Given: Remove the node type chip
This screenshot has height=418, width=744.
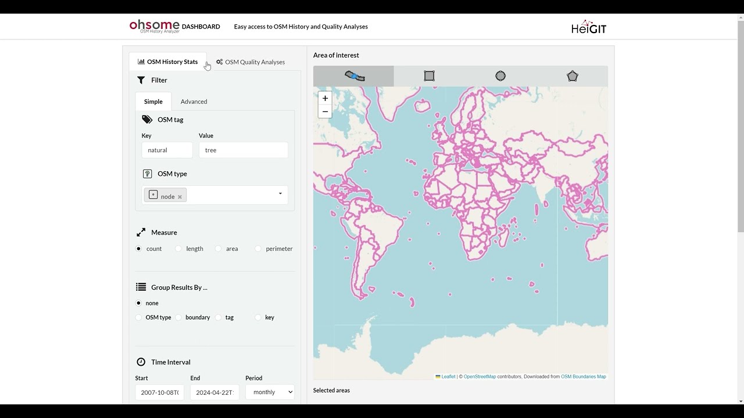Looking at the screenshot, I should tap(180, 197).
